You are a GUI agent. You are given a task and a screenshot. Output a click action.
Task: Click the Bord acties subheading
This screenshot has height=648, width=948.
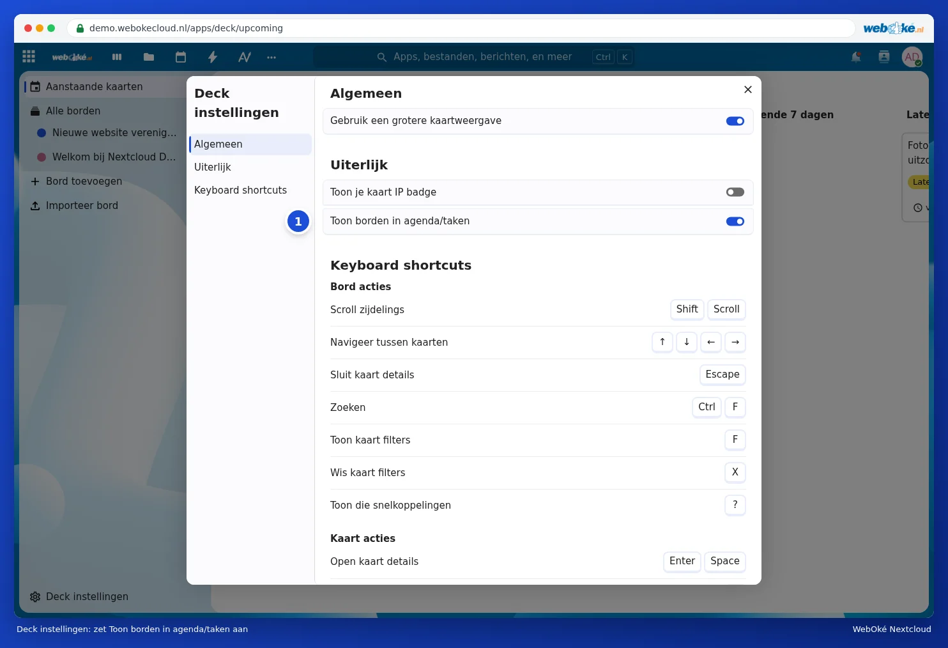coord(360,287)
